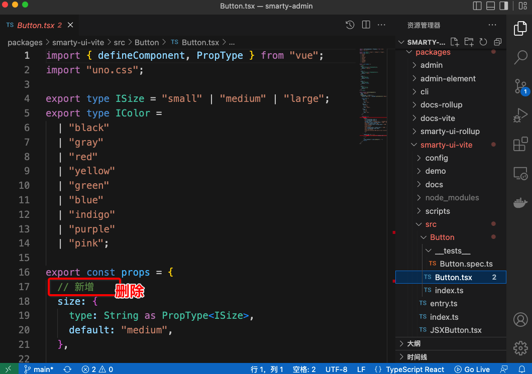
Task: Open the timeline history clock icon
Action: pyautogui.click(x=350, y=25)
